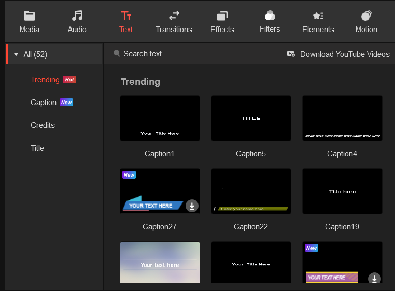This screenshot has height=291, width=395.
Task: Click the Download YouTube Videos camera icon
Action: point(291,54)
